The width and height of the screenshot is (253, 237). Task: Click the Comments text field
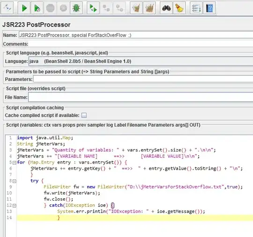tap(141, 44)
